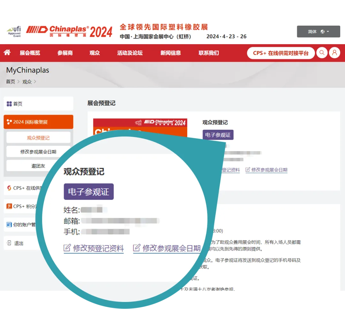Click the MyChinaplas page title
345x309 pixels.
[x=28, y=70]
